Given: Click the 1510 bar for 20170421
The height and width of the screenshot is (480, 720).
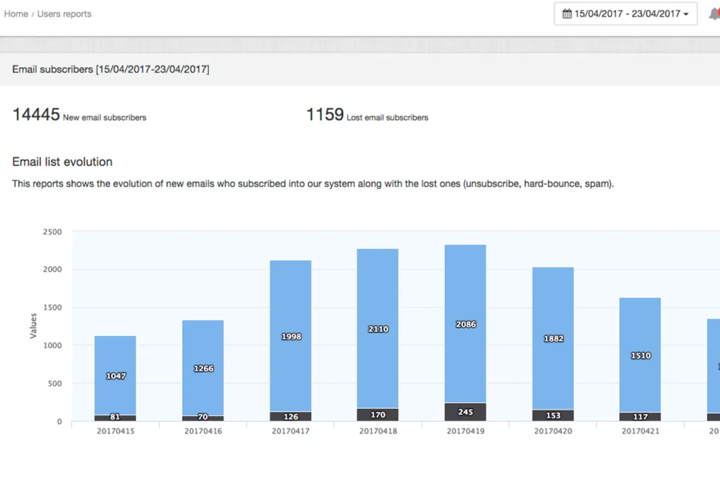Looking at the screenshot, I should pyautogui.click(x=640, y=355).
